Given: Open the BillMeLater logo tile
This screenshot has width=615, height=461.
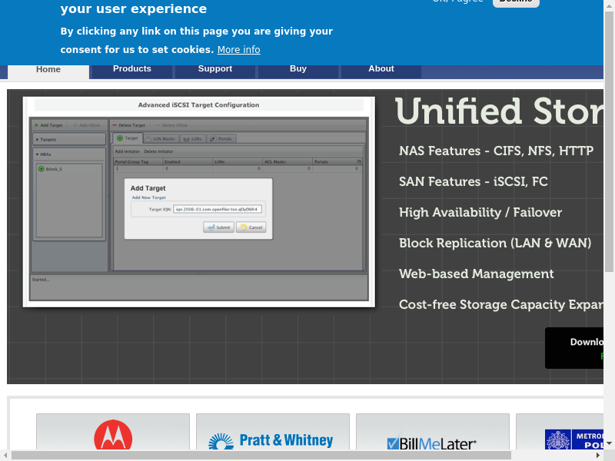Looking at the screenshot, I should click(432, 443).
